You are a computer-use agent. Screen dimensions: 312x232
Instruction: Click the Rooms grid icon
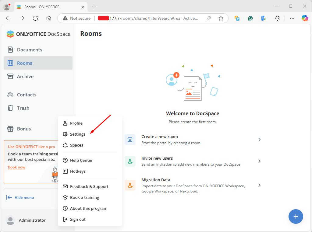(x=10, y=63)
